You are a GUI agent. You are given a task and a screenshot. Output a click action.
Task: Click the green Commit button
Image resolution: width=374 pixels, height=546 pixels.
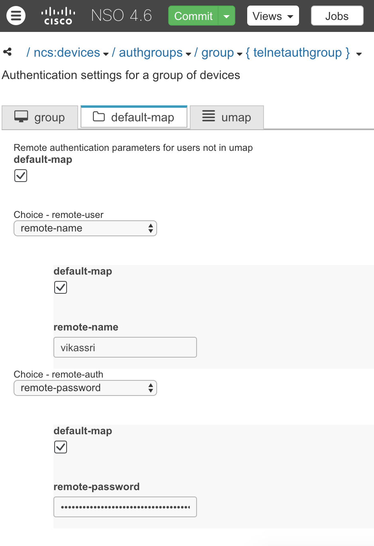click(193, 16)
